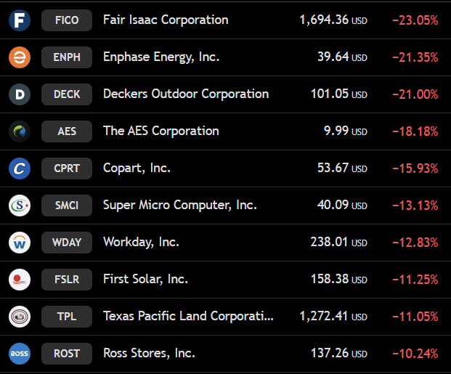451x374 pixels.
Task: Click Copart price 53.67 USD
Action: click(342, 168)
